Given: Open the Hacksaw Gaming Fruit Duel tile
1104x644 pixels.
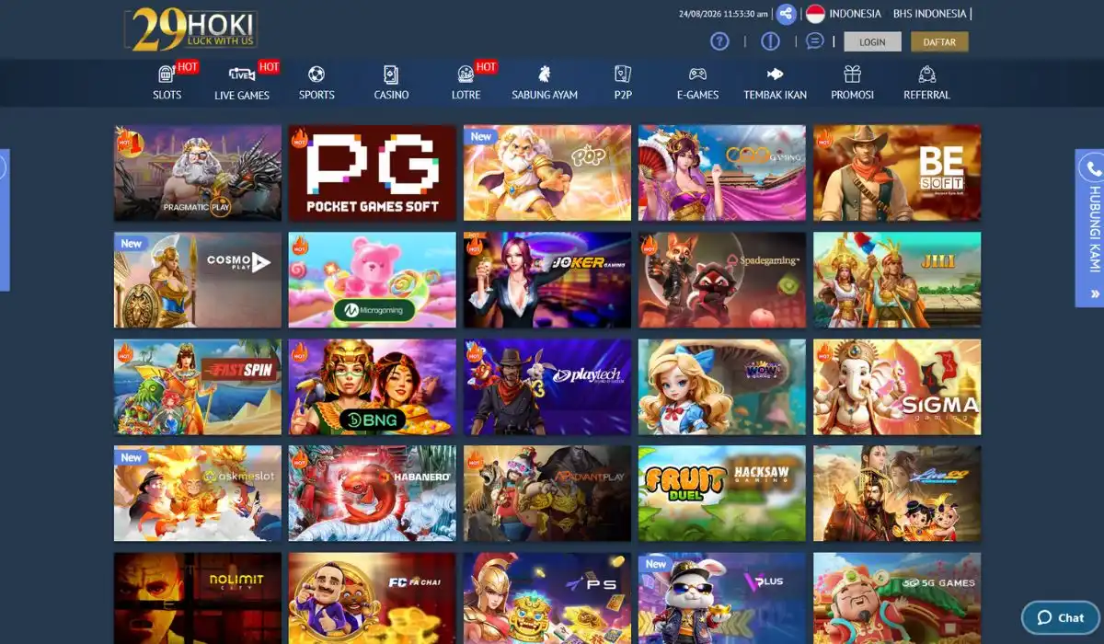Looking at the screenshot, I should point(722,494).
